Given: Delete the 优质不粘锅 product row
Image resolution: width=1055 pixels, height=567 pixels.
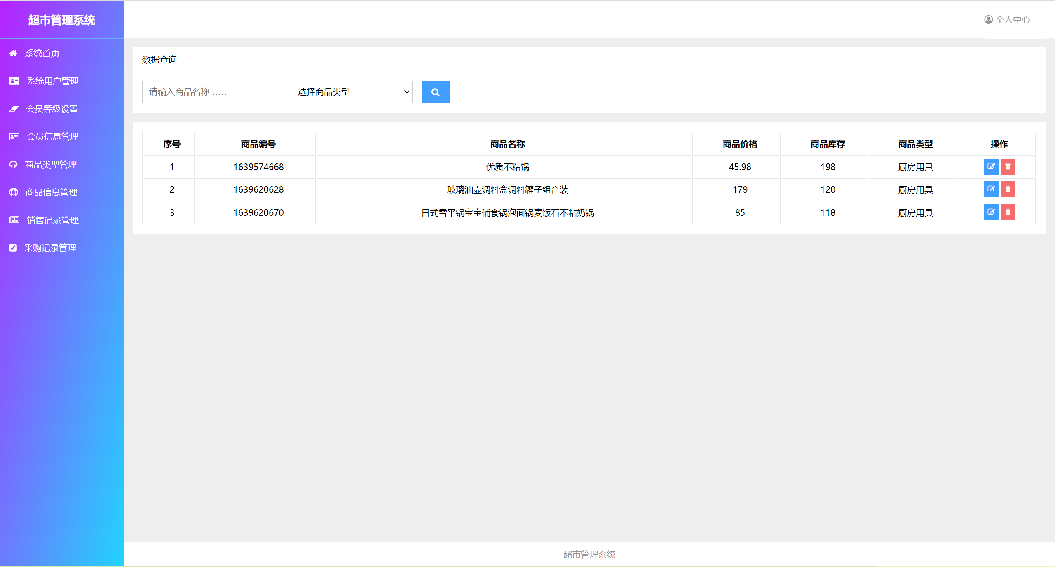Looking at the screenshot, I should [1008, 166].
